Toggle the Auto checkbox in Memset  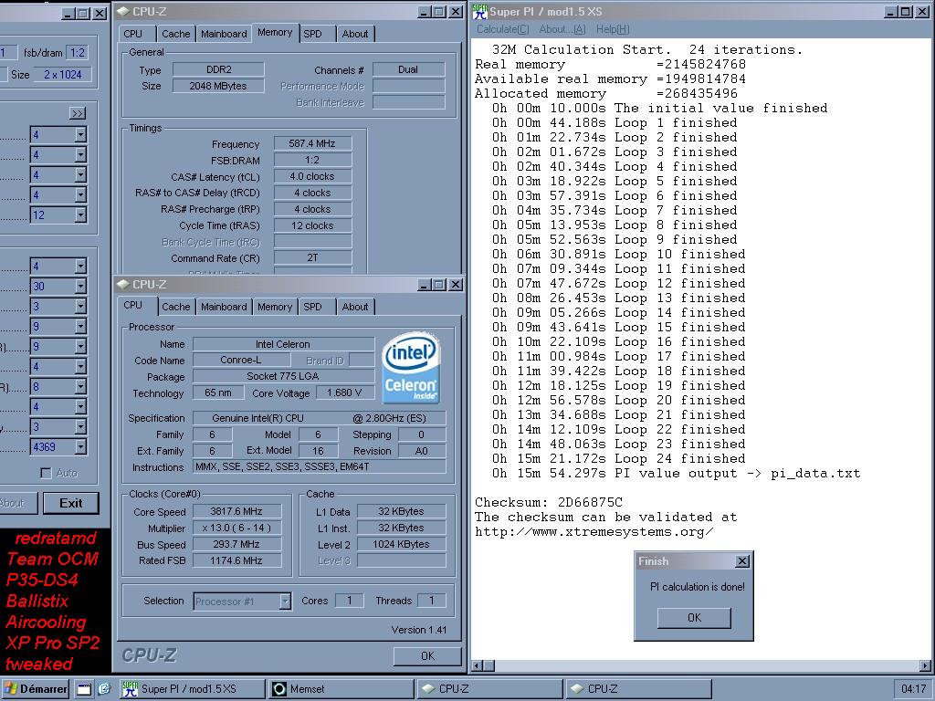click(x=46, y=473)
